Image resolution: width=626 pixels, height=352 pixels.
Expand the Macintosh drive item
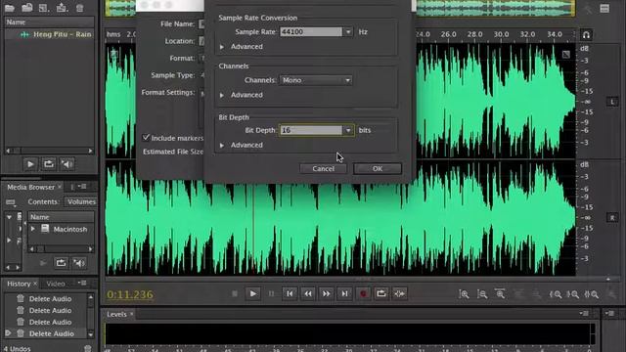click(33, 229)
